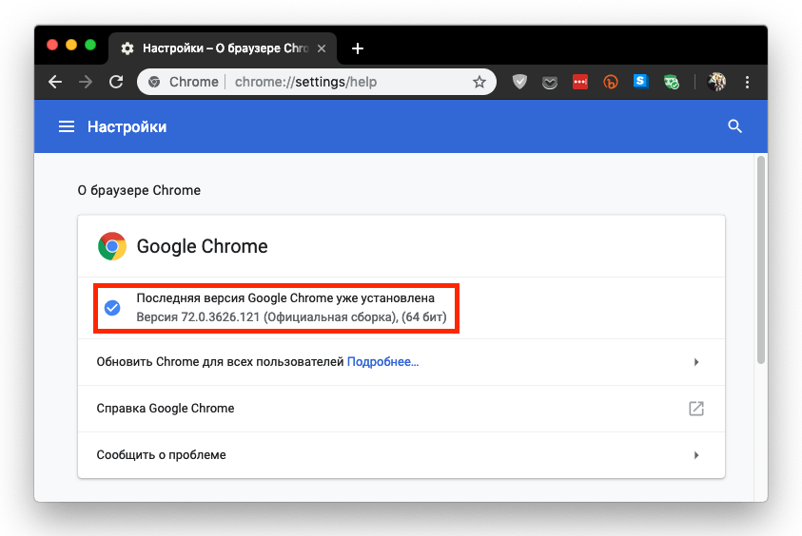Open the gray shield extension
The height and width of the screenshot is (536, 802).
coord(519,82)
